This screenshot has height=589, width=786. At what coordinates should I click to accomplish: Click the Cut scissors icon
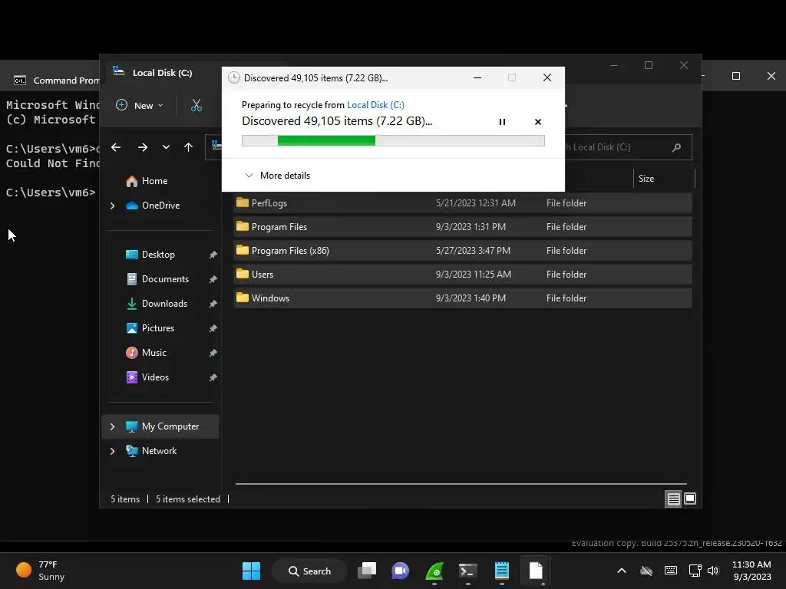196,105
